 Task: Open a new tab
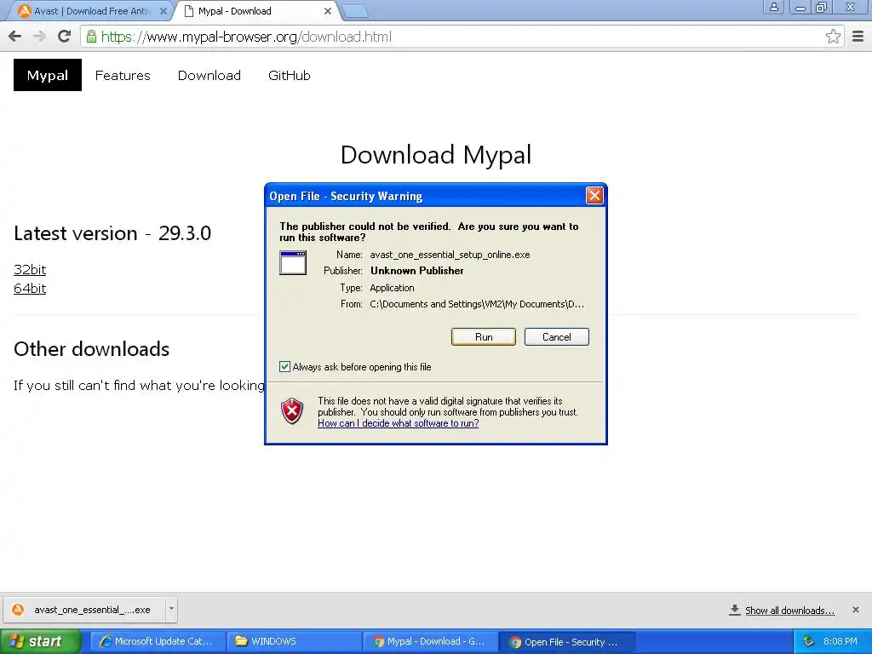[x=355, y=11]
